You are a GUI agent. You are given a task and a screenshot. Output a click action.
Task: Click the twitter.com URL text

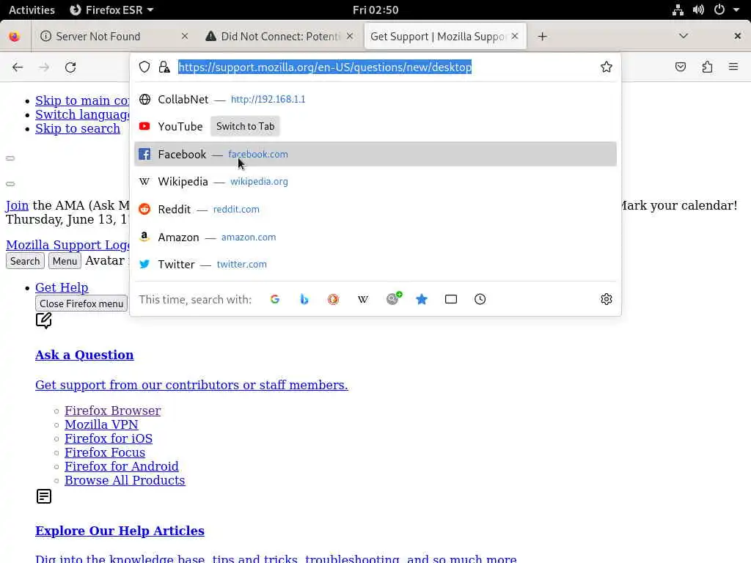(242, 264)
